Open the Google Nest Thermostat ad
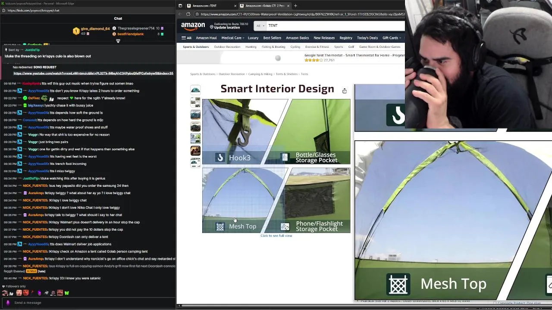This screenshot has height=310, width=552. 354,56
